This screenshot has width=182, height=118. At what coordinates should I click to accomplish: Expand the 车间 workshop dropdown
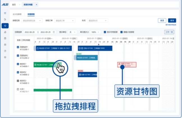point(98,20)
